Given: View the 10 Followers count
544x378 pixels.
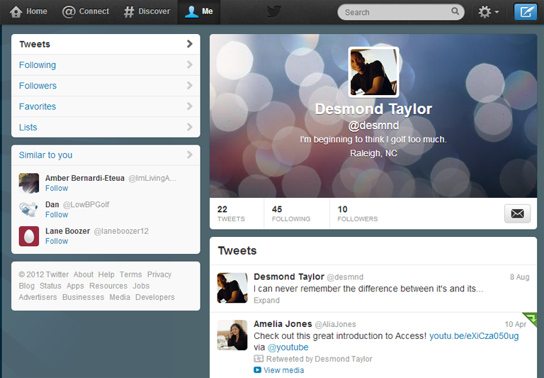Looking at the screenshot, I should click(x=357, y=213).
